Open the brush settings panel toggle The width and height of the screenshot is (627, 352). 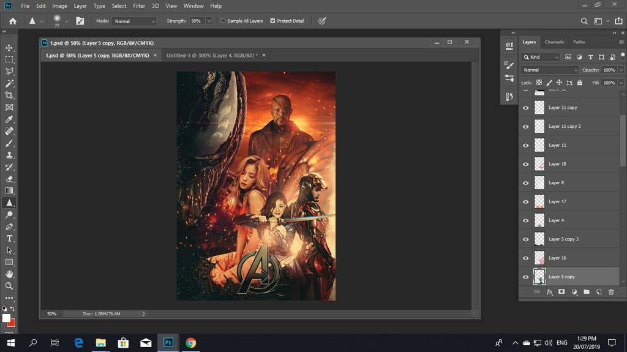(80, 21)
